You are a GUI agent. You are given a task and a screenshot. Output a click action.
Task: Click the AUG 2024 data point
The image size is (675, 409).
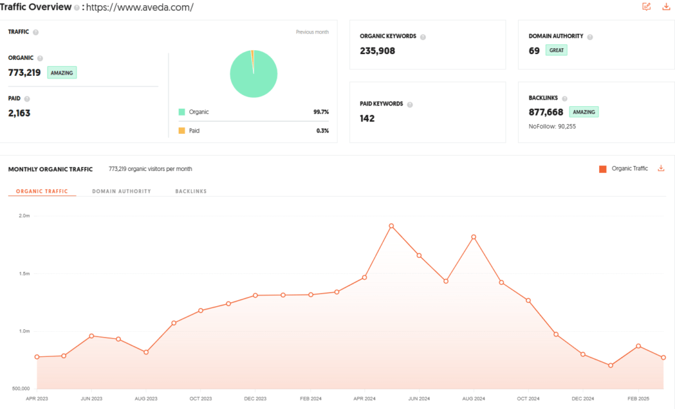473,237
